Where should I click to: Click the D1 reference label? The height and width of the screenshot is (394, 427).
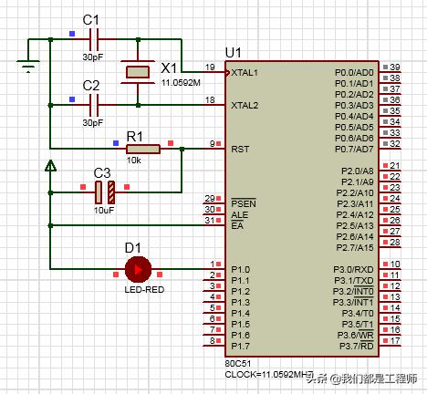coord(133,248)
